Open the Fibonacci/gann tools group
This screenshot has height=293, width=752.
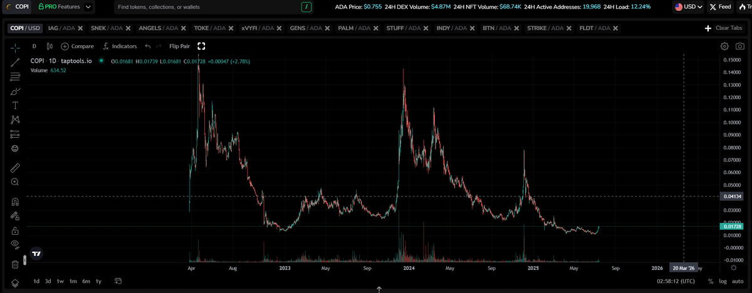point(15,77)
